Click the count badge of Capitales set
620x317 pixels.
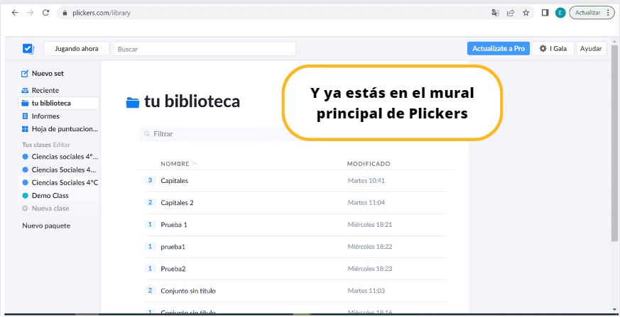(x=150, y=180)
